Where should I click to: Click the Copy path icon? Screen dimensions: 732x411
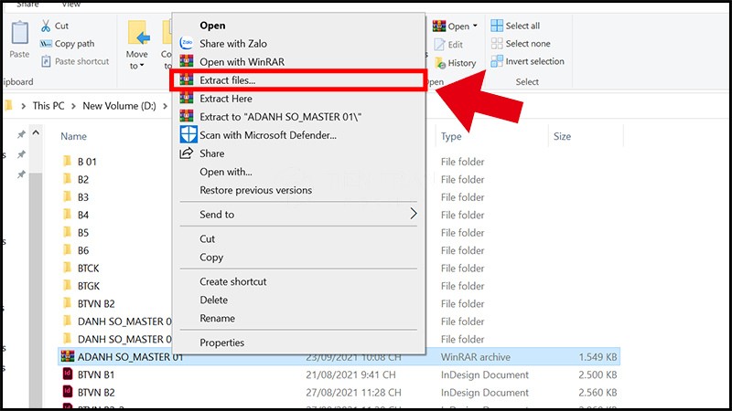tap(45, 44)
